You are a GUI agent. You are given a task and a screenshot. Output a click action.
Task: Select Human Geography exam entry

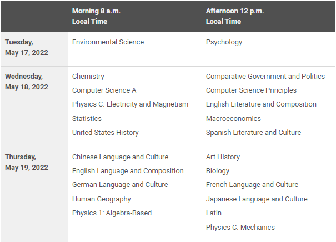pos(101,199)
